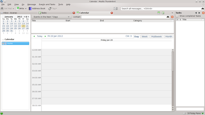
Task: Open the list all tabs dropdown
Action: coord(172,13)
